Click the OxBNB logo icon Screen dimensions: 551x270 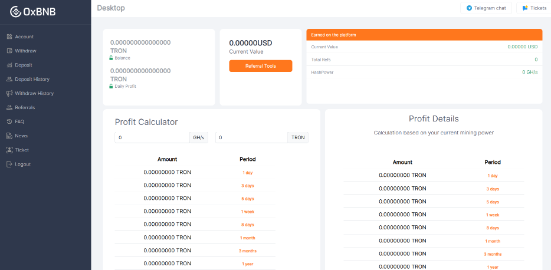point(16,11)
